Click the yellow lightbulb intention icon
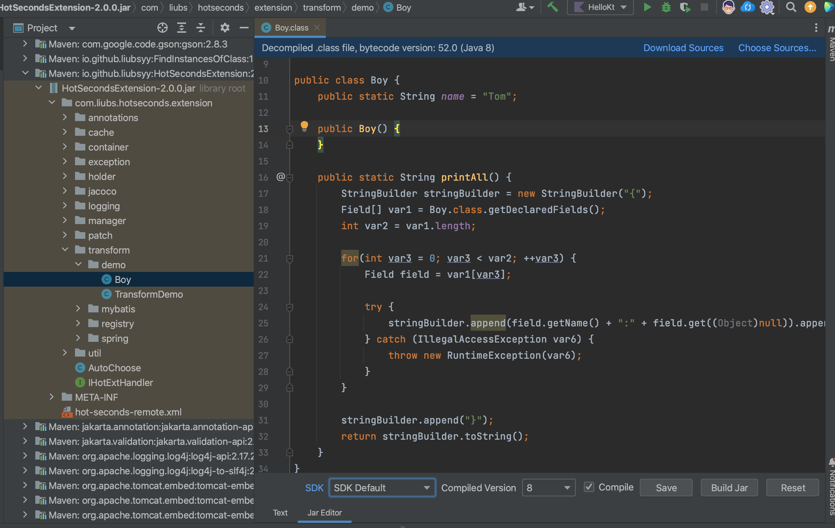835x528 pixels. pyautogui.click(x=304, y=127)
